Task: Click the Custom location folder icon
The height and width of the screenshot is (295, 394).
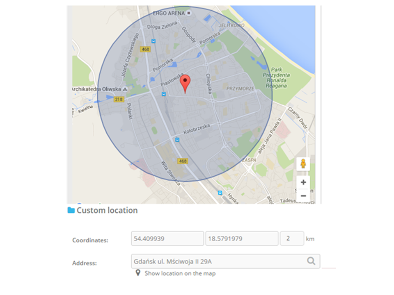Action: click(71, 210)
